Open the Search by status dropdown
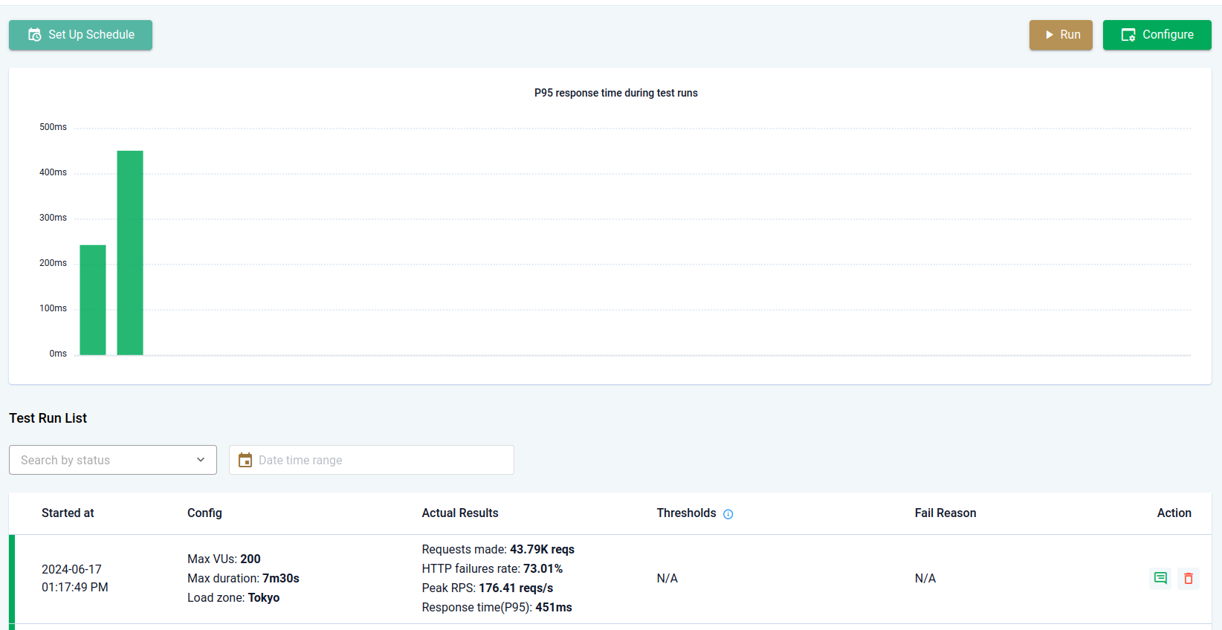Viewport: 1222px width, 630px height. click(x=113, y=460)
